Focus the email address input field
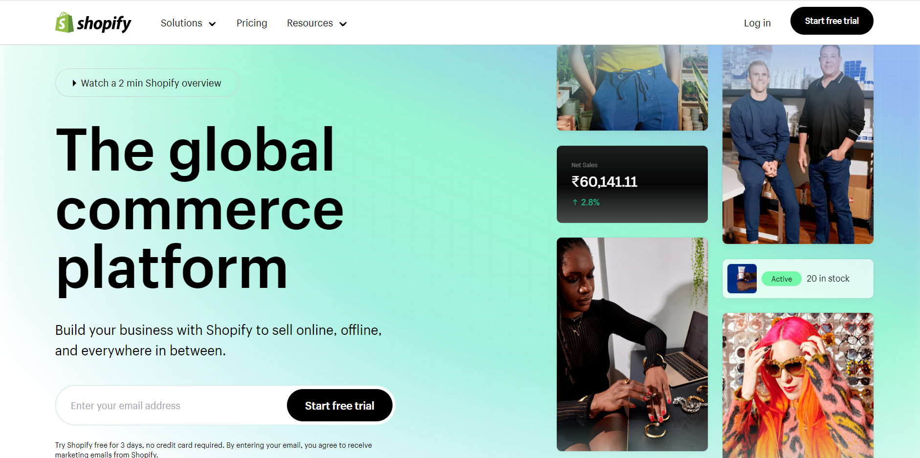The image size is (920, 458). [x=171, y=405]
